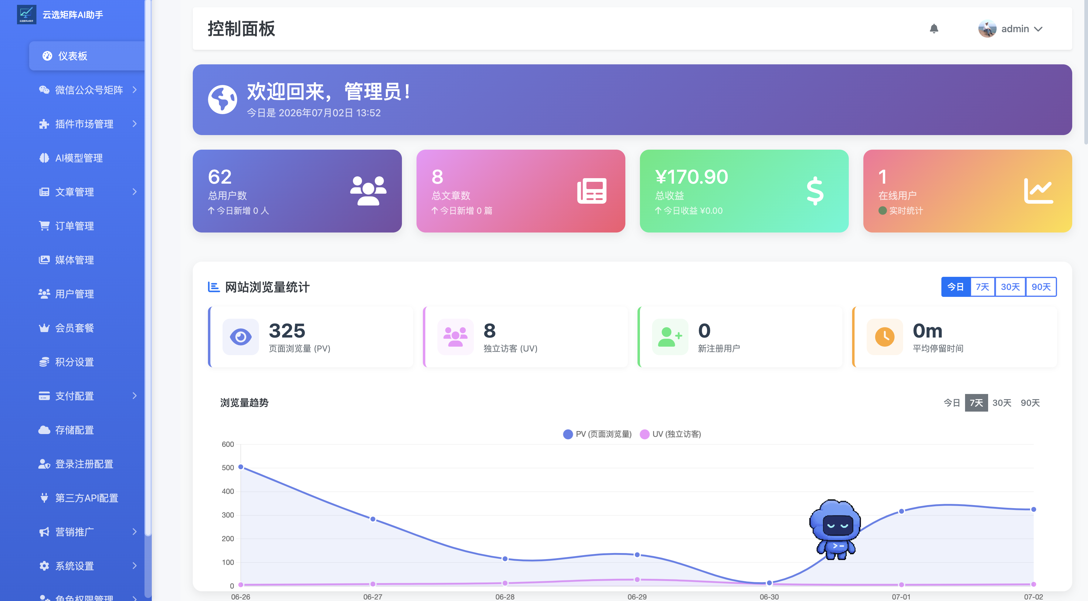This screenshot has width=1088, height=601.
Task: Click the 网站浏览量统计 chart-bar heading icon
Action: (214, 287)
